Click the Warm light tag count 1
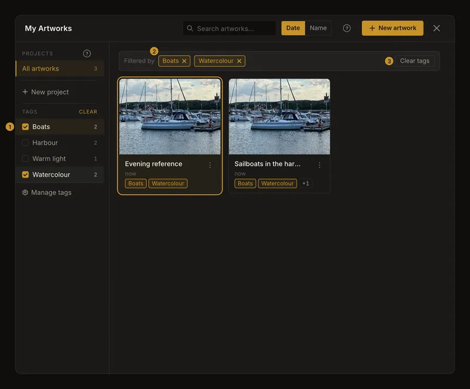 point(95,159)
